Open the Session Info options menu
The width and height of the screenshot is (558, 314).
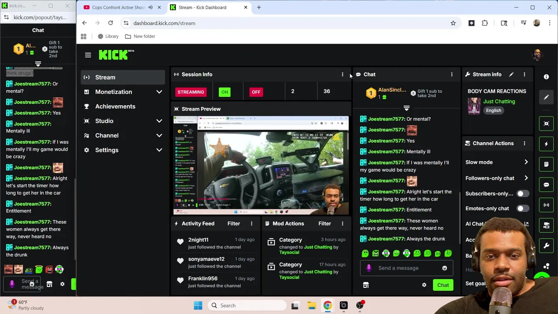pyautogui.click(x=342, y=75)
